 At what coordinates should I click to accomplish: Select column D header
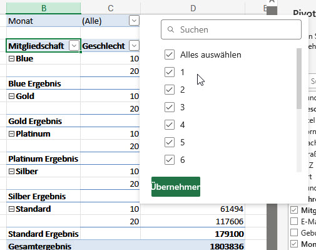coord(193,8)
